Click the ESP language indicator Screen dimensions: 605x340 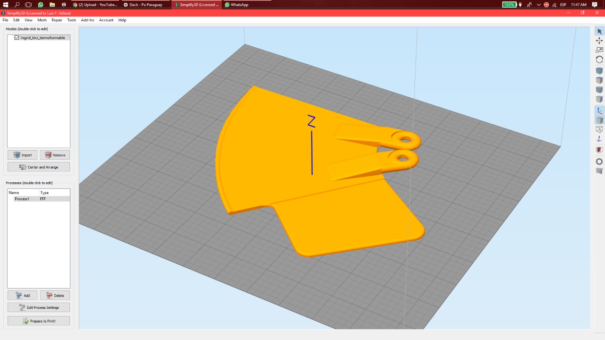click(x=563, y=5)
